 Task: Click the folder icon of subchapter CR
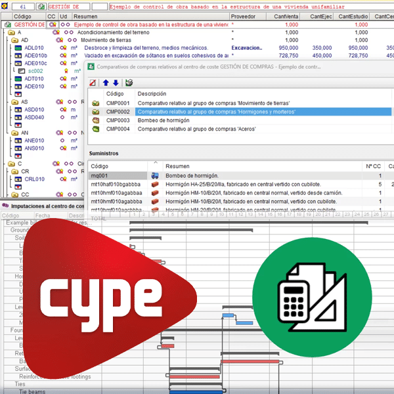[15, 171]
